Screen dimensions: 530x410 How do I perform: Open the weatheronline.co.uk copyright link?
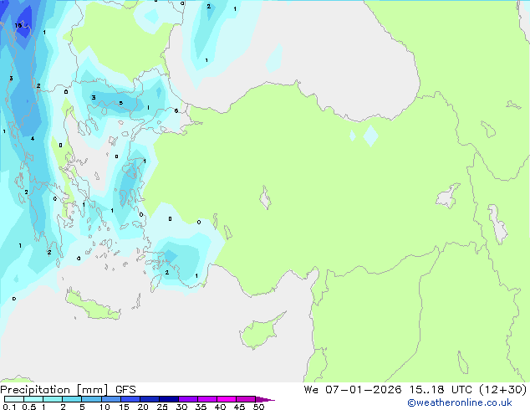[459, 402]
